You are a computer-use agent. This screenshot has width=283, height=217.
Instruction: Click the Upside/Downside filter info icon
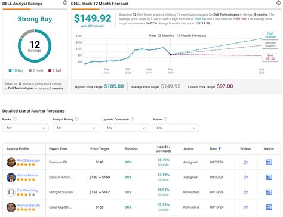pyautogui.click(x=133, y=119)
